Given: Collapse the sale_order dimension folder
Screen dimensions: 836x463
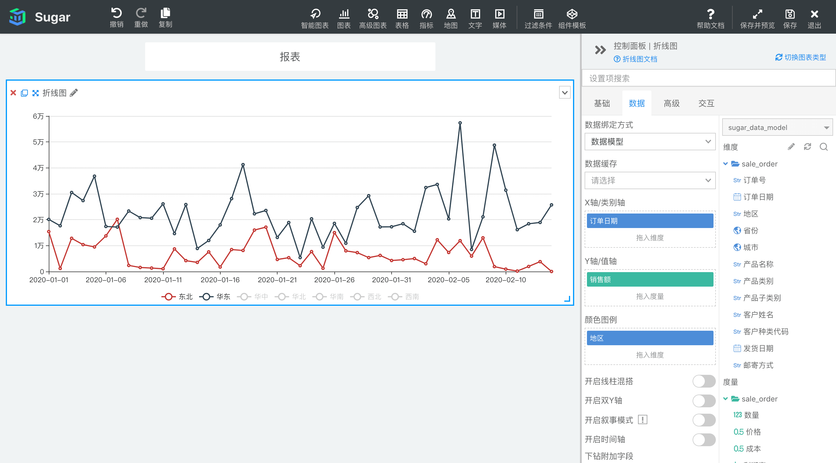Looking at the screenshot, I should (x=726, y=164).
